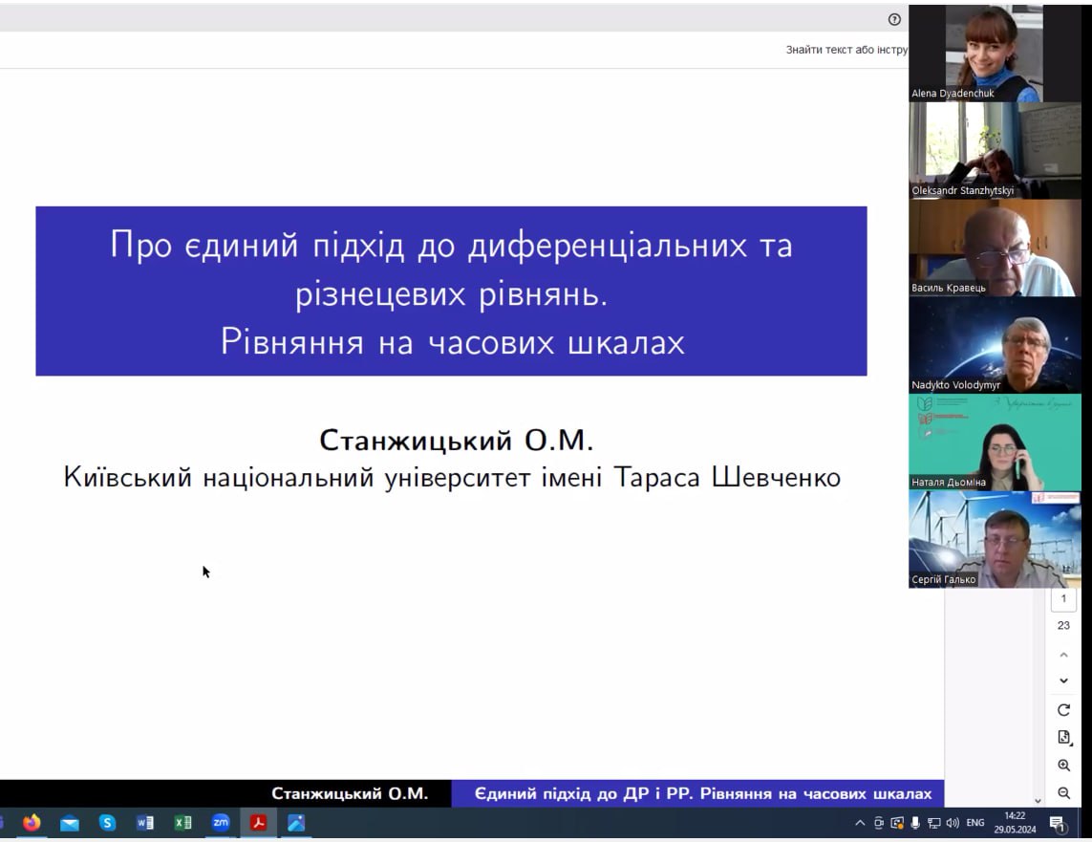Go to the previous page with up chevron
The image size is (1092, 842).
point(1063,655)
